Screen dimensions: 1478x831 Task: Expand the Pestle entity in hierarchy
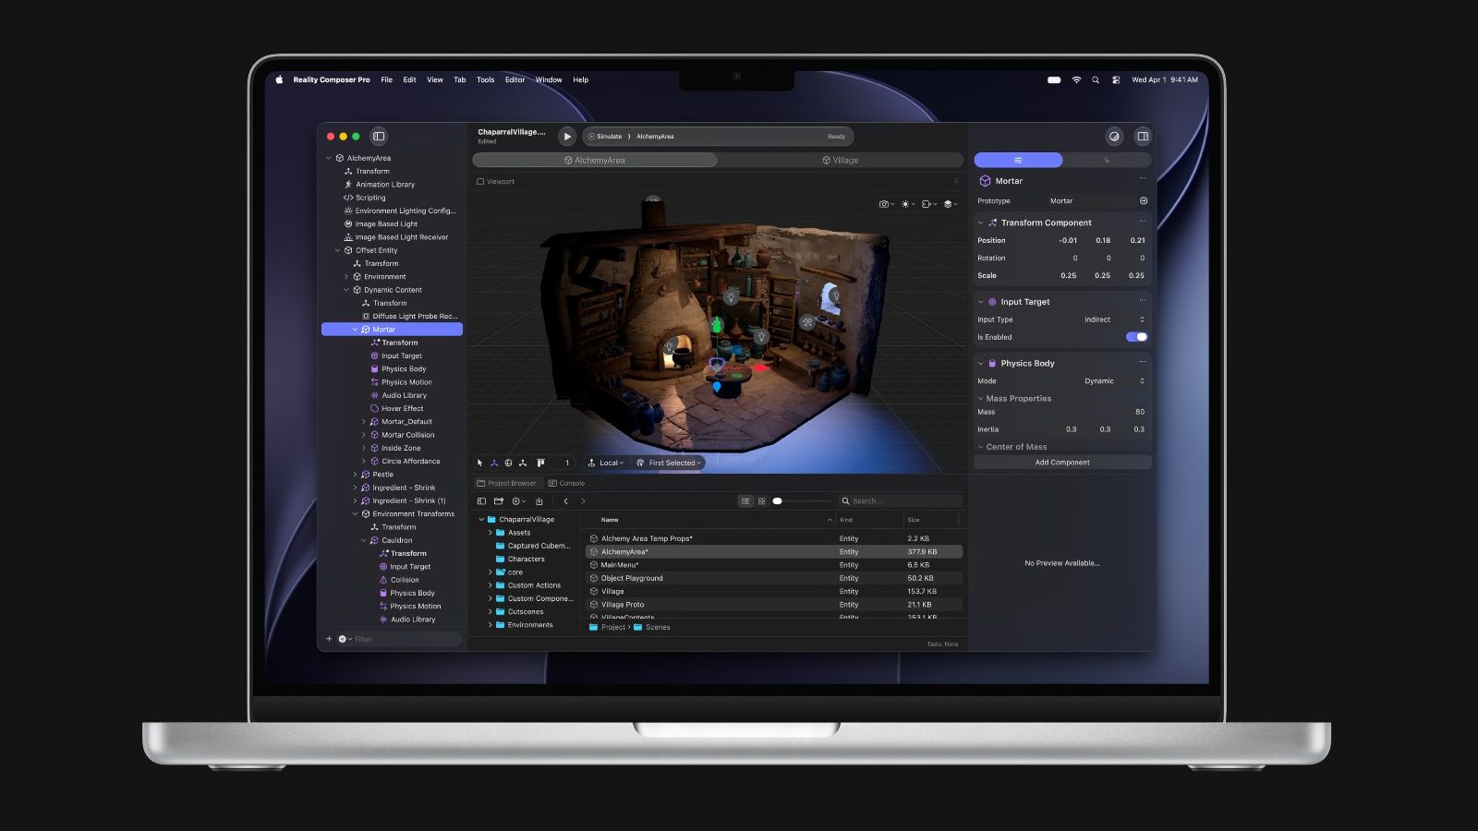(355, 475)
